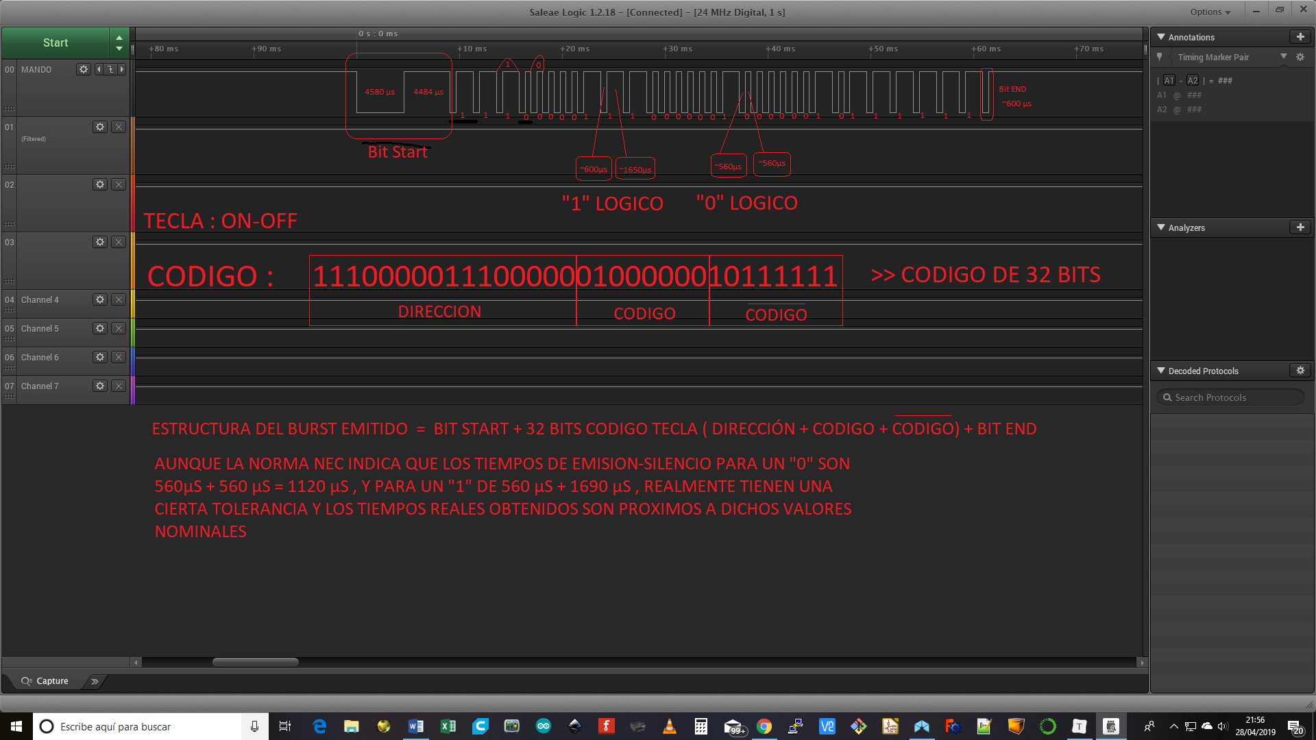Collapse the Analyzers panel

(x=1161, y=227)
